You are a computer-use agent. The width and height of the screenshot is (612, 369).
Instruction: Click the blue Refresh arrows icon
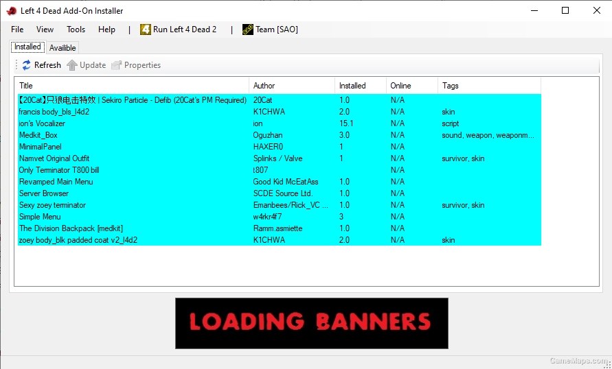click(x=27, y=65)
